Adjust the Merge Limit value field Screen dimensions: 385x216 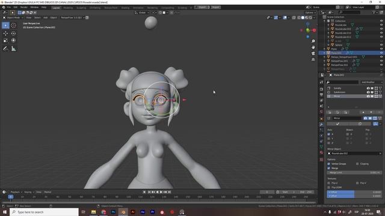pos(354,173)
